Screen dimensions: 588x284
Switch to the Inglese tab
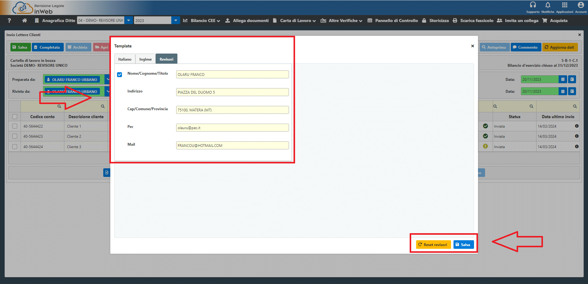click(x=146, y=59)
